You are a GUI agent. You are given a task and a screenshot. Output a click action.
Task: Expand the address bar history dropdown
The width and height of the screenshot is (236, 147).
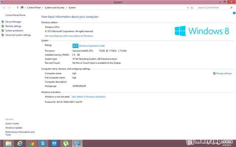pos(188,7)
